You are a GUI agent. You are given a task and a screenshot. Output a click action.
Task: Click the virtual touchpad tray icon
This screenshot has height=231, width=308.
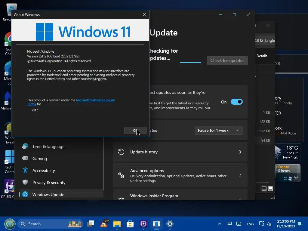pos(239,224)
